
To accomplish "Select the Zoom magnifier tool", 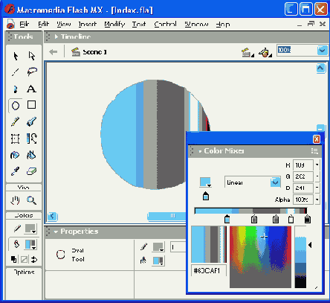I will (31, 200).
